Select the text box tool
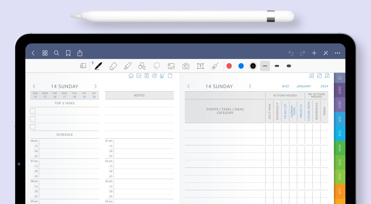Image resolution: width=371 pixels, height=204 pixels. [200, 66]
